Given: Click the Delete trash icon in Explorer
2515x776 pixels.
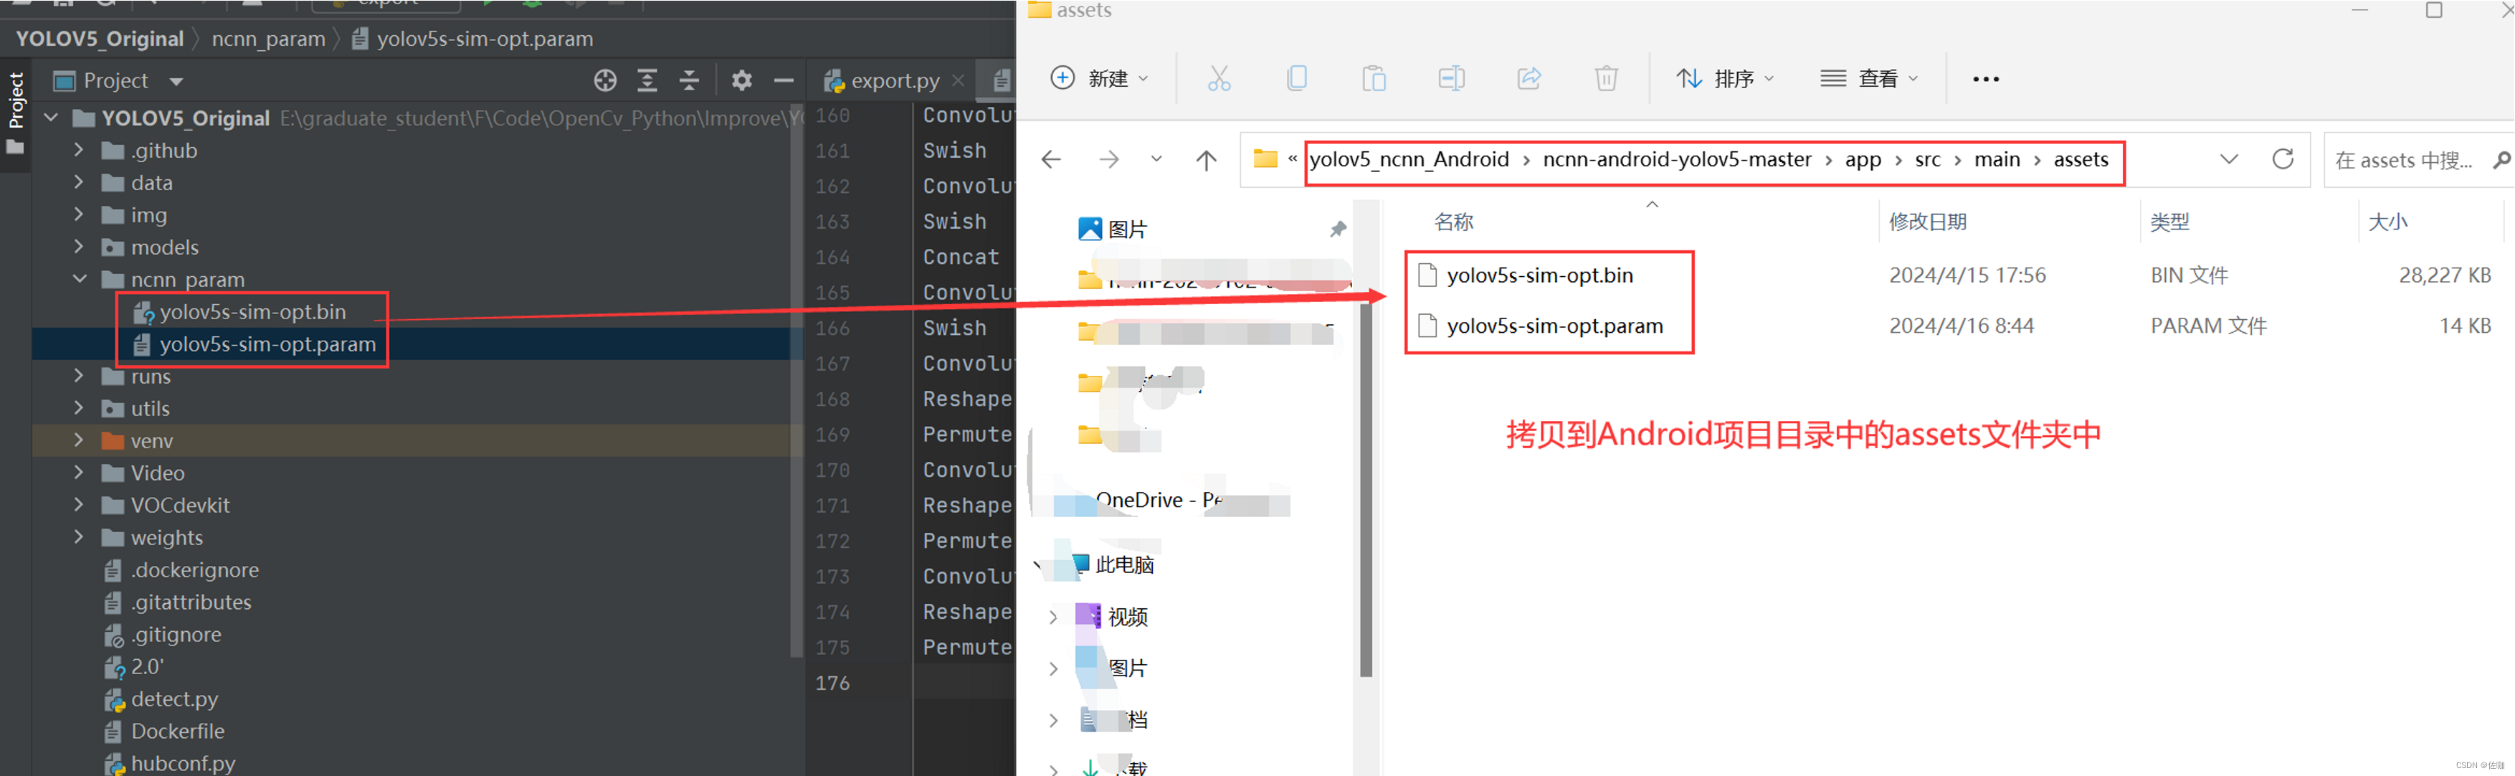Looking at the screenshot, I should [x=1606, y=78].
